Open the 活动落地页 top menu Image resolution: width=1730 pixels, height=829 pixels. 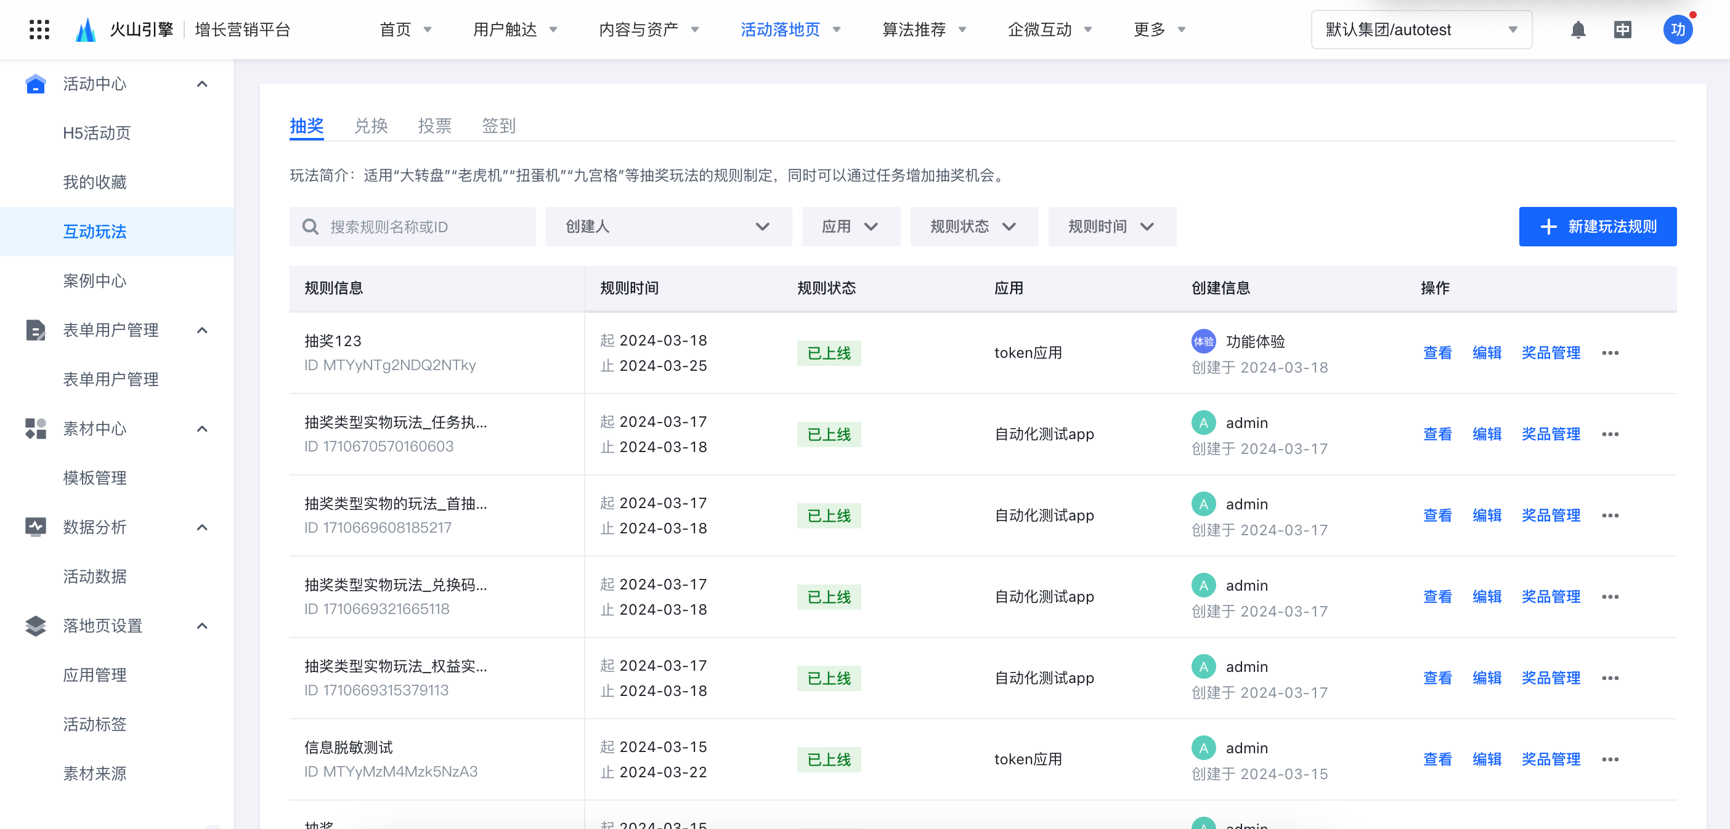[x=790, y=30]
